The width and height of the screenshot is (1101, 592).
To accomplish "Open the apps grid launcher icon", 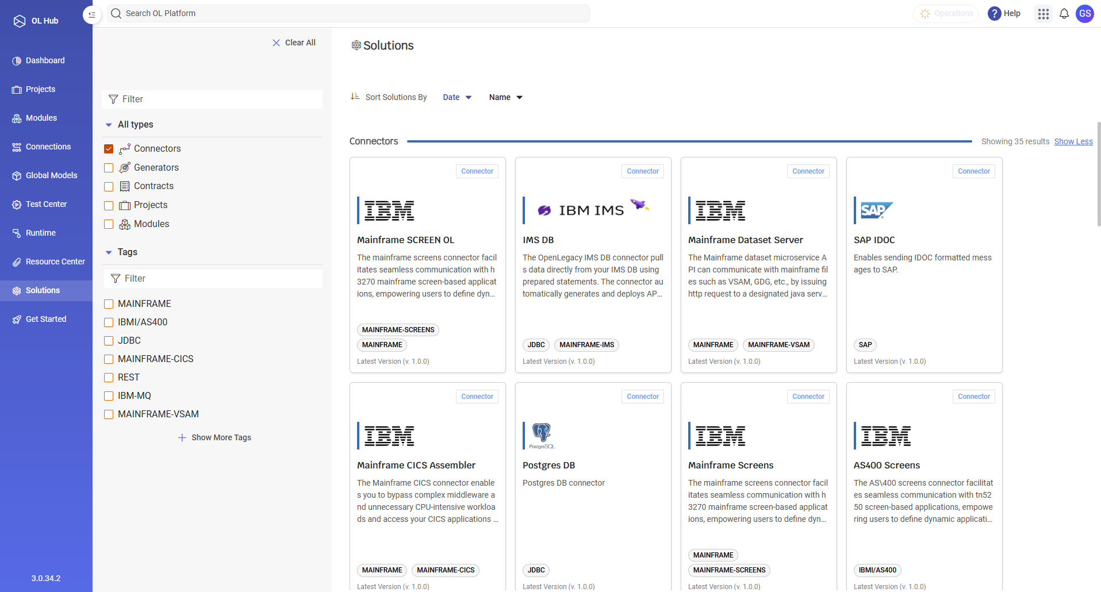I will [x=1044, y=14].
